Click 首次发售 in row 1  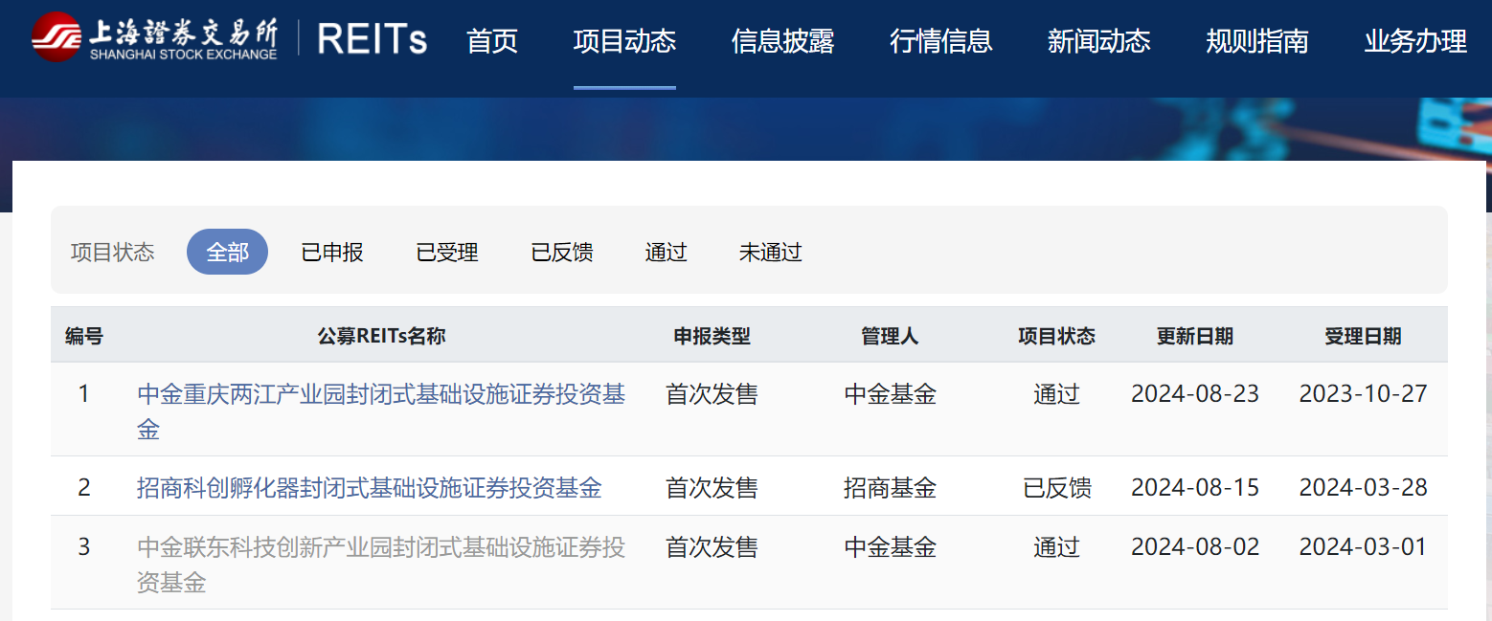pyautogui.click(x=712, y=394)
